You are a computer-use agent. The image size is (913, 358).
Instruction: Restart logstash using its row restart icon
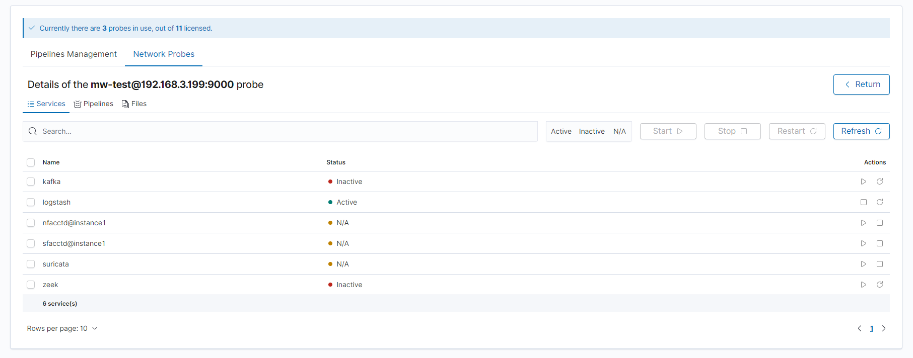(x=879, y=202)
